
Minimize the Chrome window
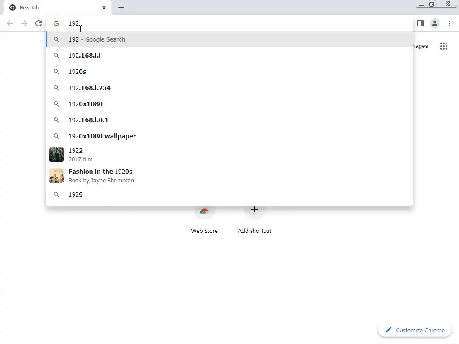[421, 4]
